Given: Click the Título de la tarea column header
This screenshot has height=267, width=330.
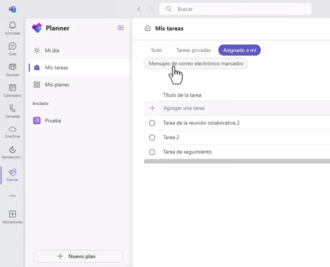Looking at the screenshot, I should 182,95.
